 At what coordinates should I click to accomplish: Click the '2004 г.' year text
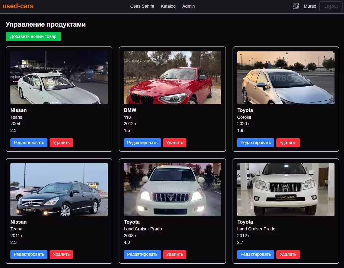click(17, 124)
